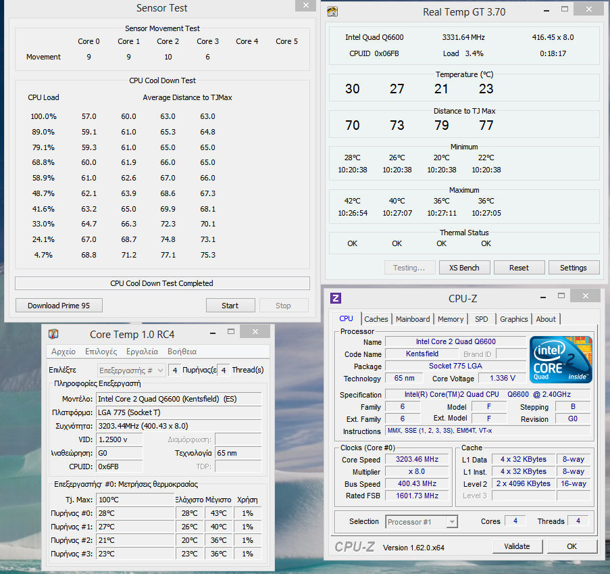
Task: Click the Core Voltage 1.336 V value
Action: click(x=502, y=378)
